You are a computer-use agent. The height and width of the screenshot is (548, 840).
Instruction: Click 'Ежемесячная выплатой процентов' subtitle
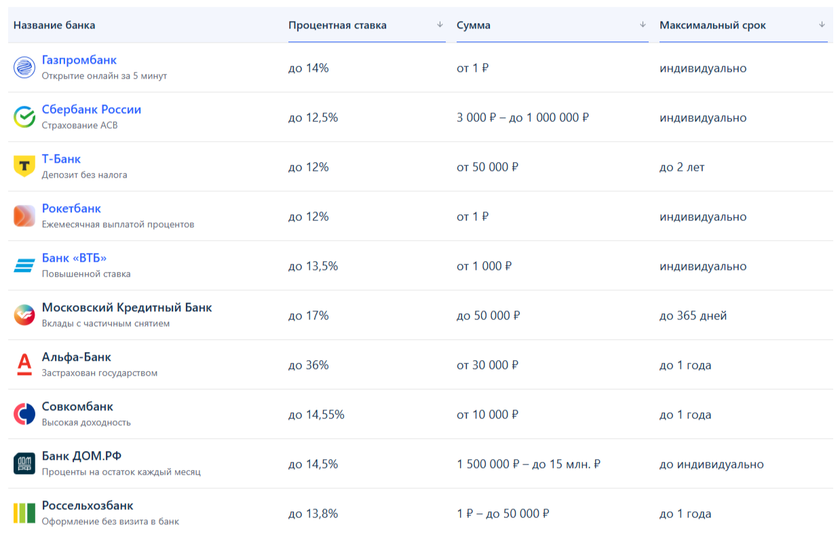118,224
